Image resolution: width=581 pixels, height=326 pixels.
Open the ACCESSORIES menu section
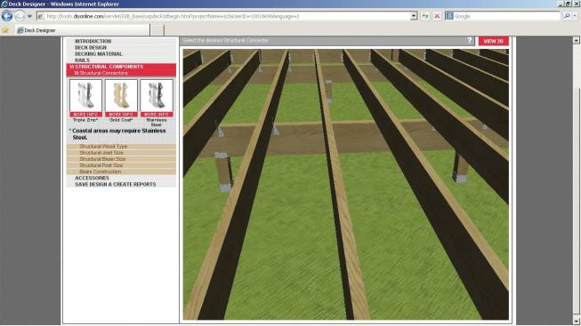point(92,178)
